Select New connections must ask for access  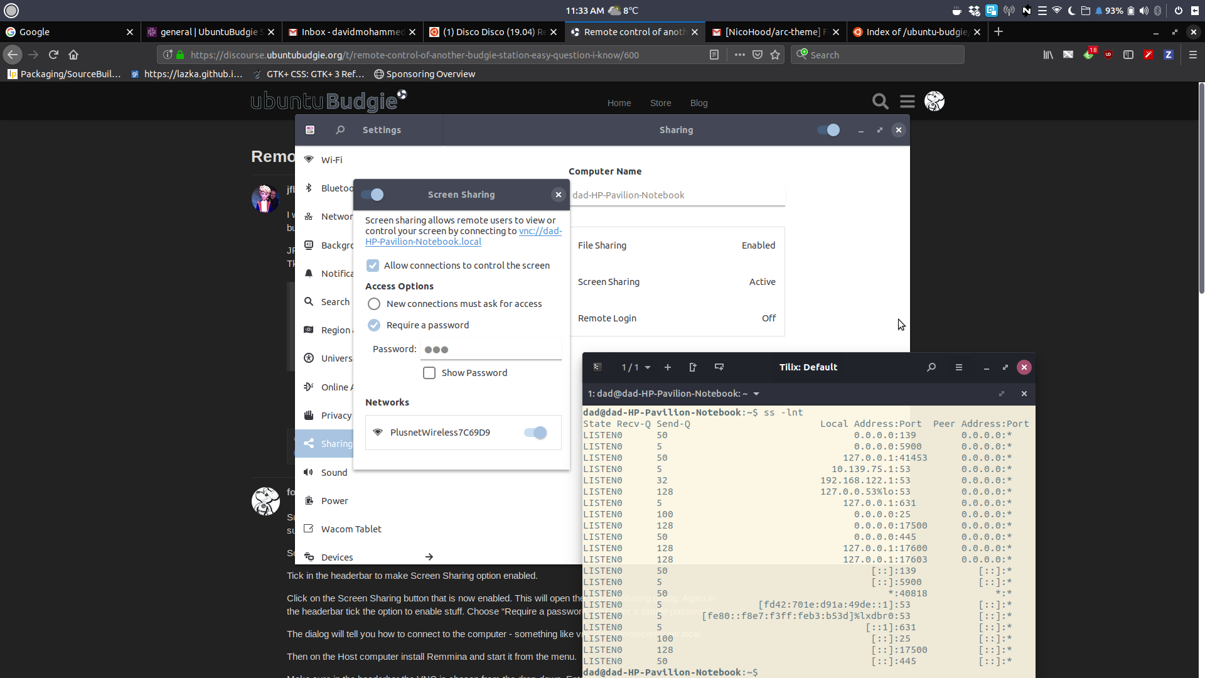pyautogui.click(x=374, y=304)
